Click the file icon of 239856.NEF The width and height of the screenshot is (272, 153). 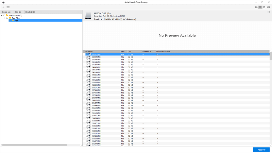(x=90, y=75)
